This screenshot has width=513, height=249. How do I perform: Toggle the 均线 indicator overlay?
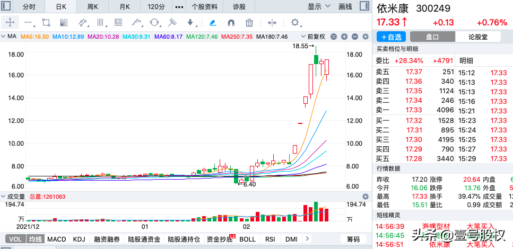pos(35,239)
